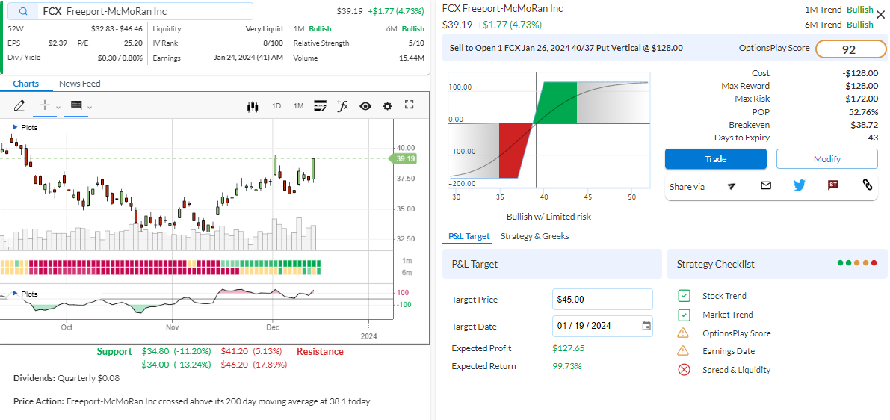
Task: Close the strategy panel with X
Action: tap(880, 16)
